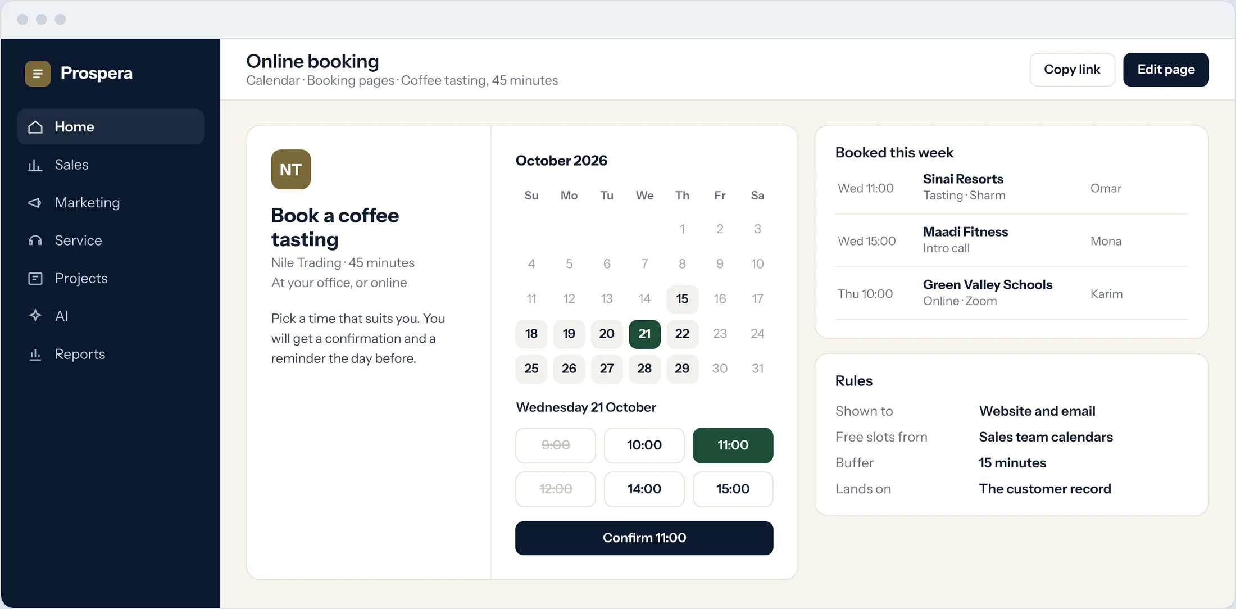The image size is (1236, 609).
Task: Select October 25 on calendar
Action: (x=531, y=369)
